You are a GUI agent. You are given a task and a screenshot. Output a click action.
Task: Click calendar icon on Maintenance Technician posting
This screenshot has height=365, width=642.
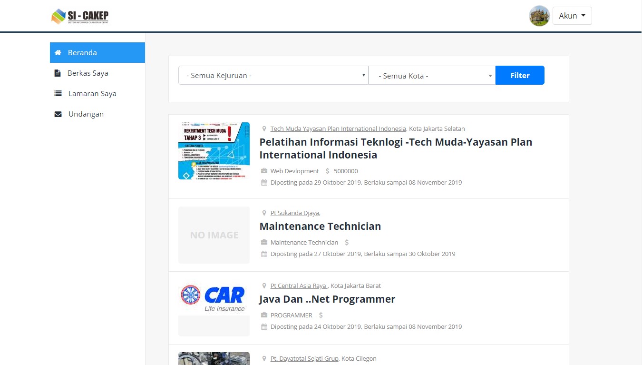tap(264, 254)
